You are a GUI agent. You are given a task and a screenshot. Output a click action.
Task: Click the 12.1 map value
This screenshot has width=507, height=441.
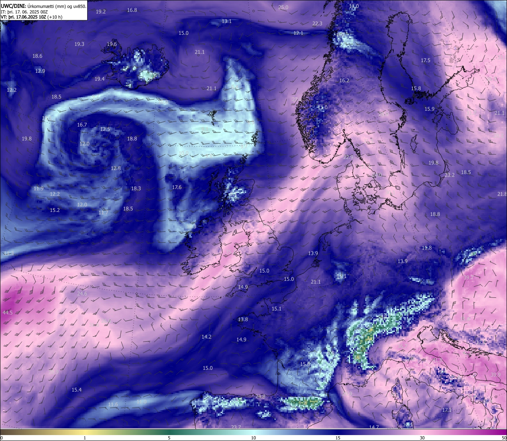coord(298,33)
